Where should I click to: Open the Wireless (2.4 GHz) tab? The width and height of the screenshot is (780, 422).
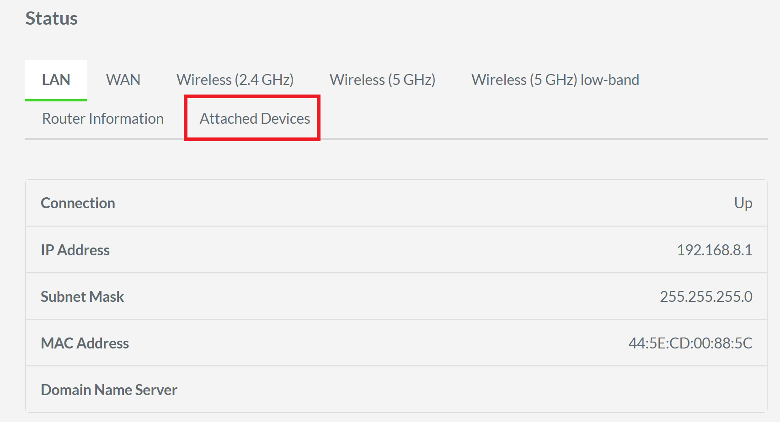pos(235,79)
